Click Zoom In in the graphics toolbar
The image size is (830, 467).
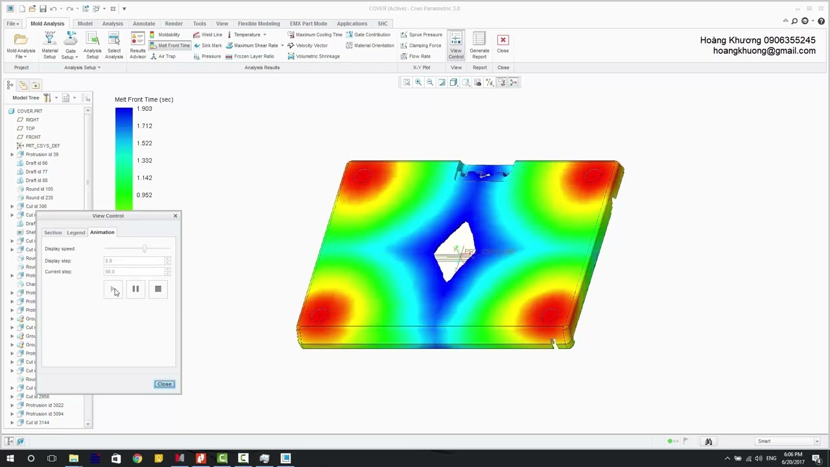click(x=418, y=82)
